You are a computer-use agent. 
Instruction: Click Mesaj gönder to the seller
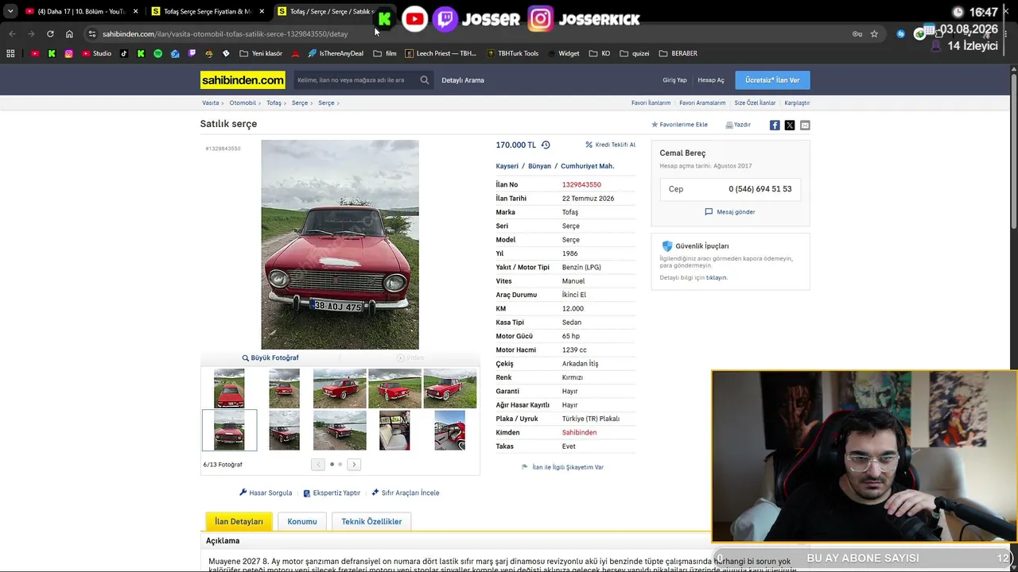pyautogui.click(x=730, y=212)
